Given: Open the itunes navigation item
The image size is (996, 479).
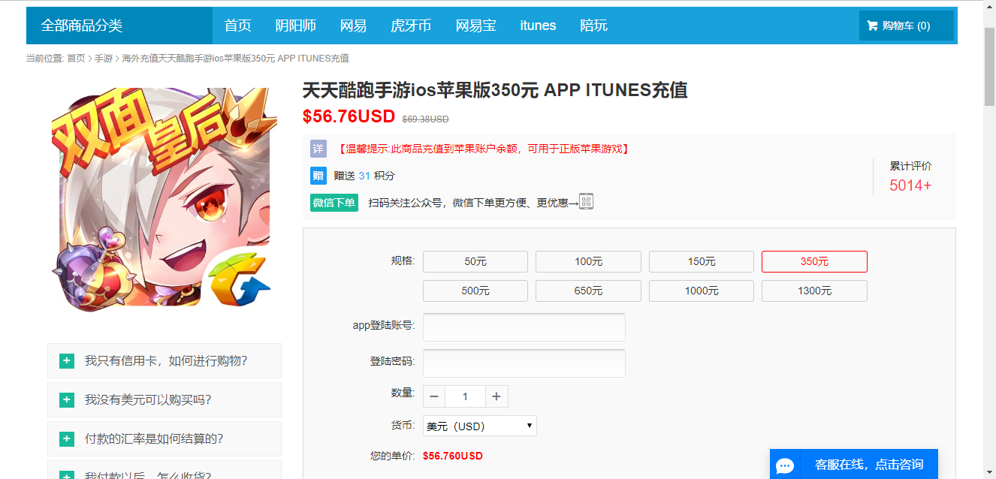Looking at the screenshot, I should 538,26.
